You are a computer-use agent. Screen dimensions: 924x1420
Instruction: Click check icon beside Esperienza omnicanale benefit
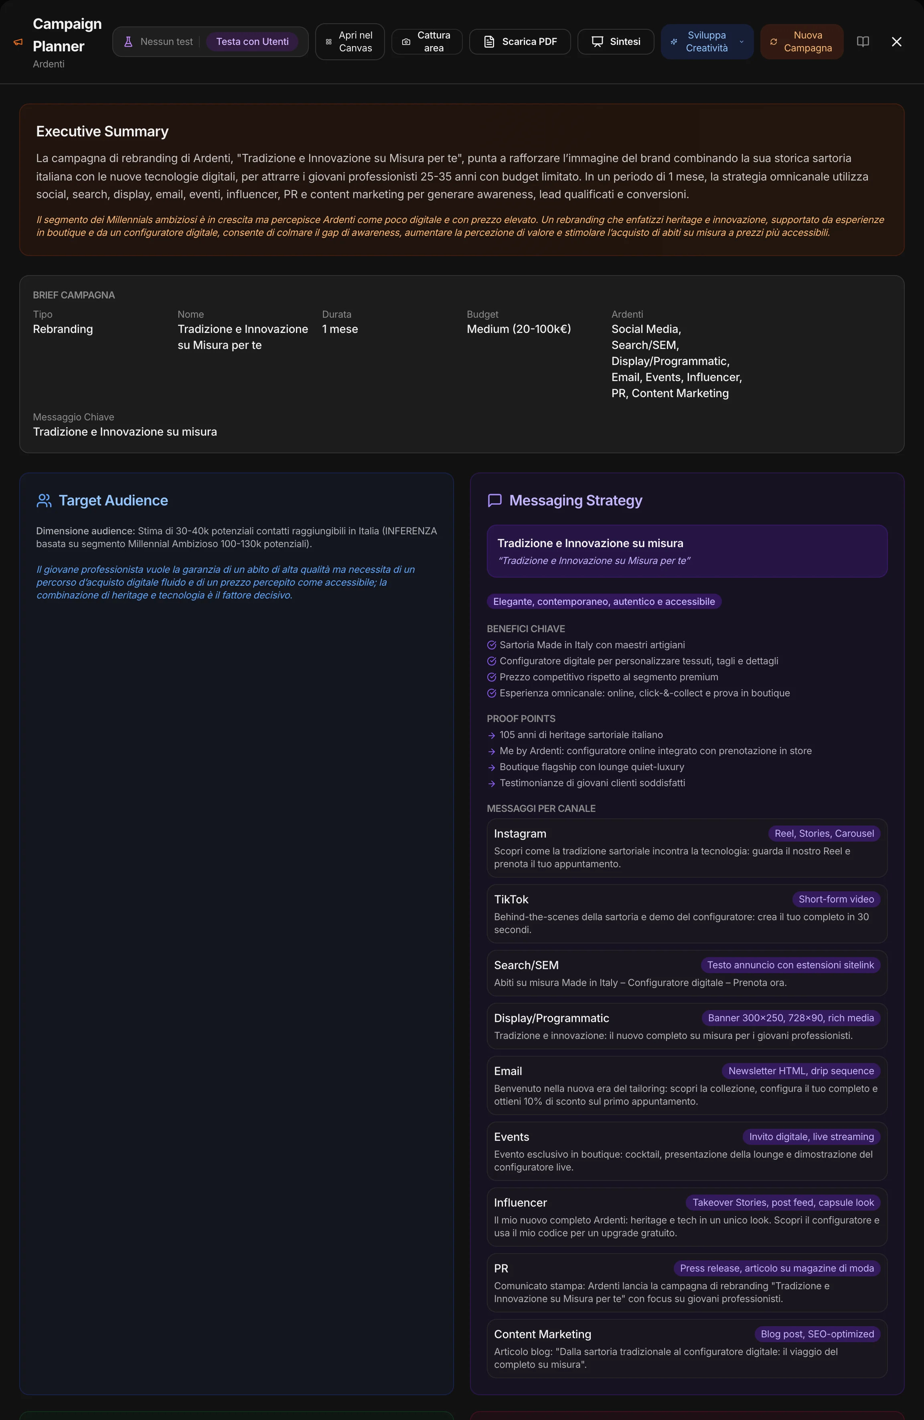click(x=492, y=693)
